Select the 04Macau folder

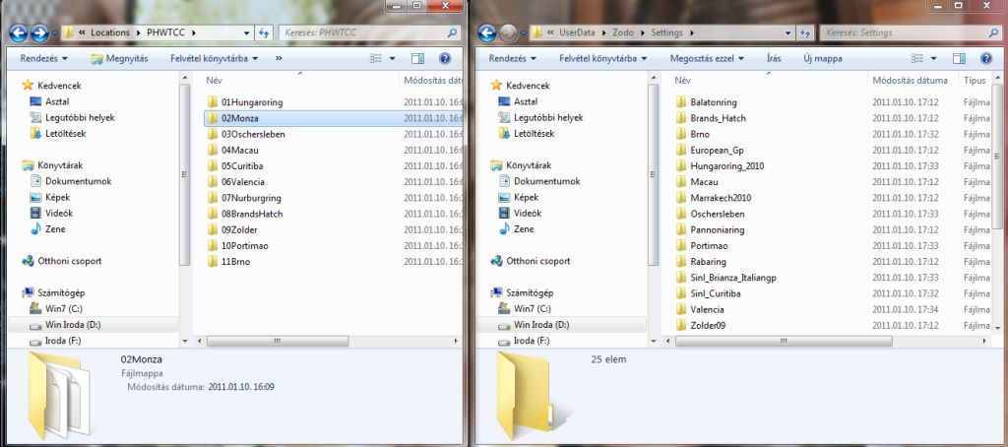pos(239,150)
